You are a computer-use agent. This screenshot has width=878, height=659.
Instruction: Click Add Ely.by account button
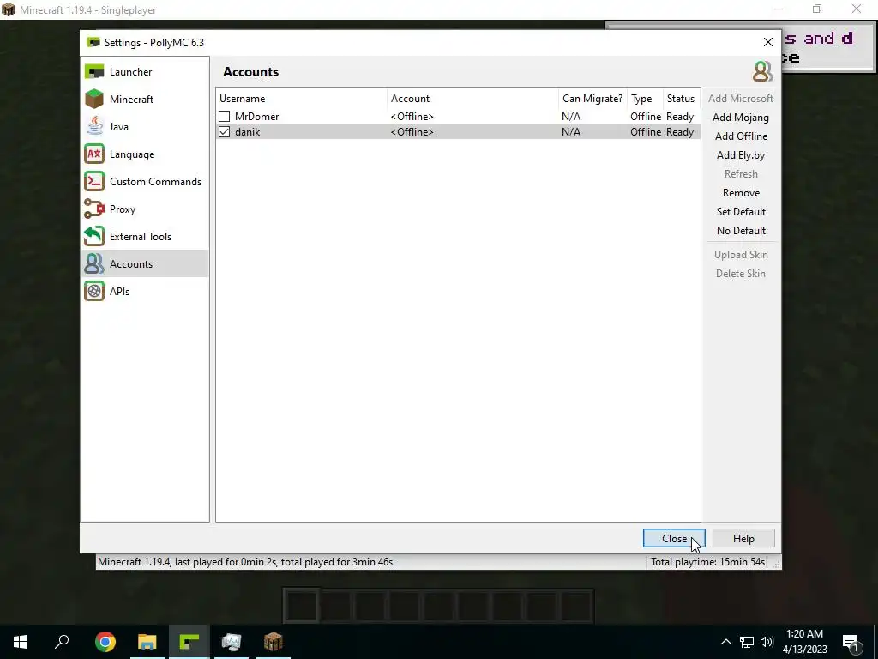pos(741,155)
